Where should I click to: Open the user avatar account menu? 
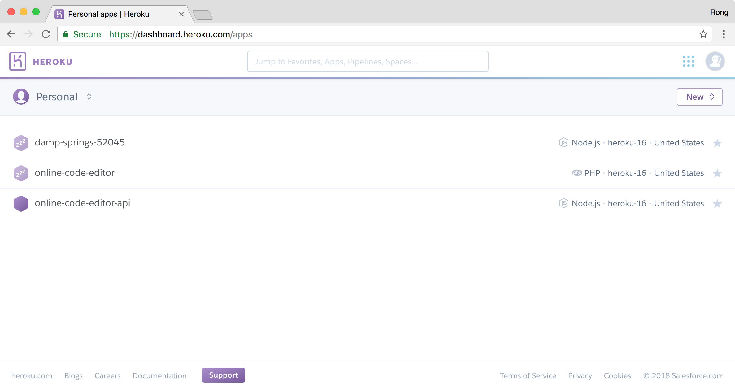[x=715, y=61]
